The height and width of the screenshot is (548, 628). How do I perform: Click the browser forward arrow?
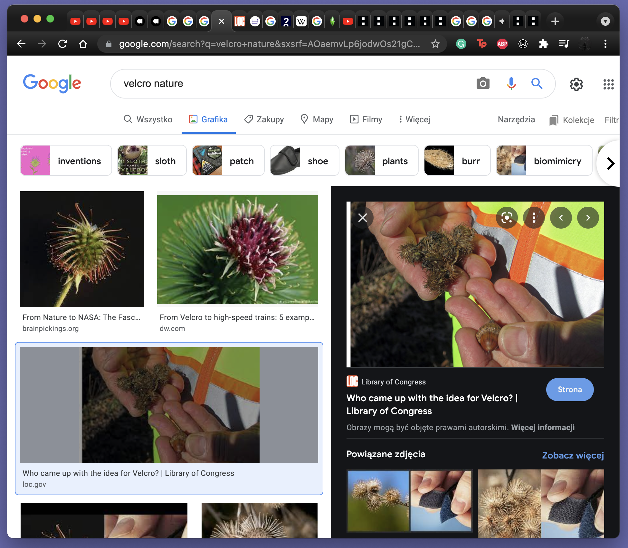42,43
